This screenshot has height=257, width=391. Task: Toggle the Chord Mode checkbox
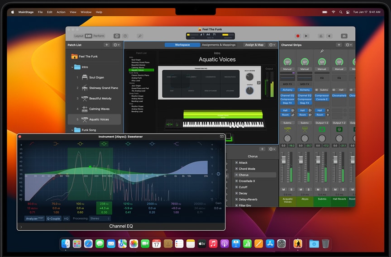coord(236,169)
